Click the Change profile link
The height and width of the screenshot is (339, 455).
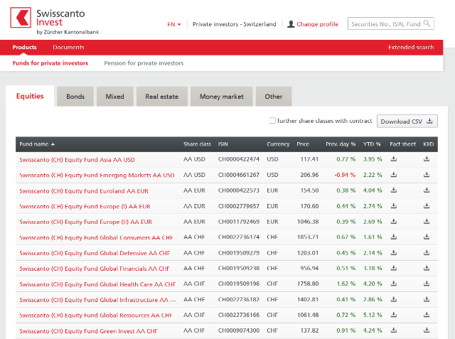pos(317,24)
